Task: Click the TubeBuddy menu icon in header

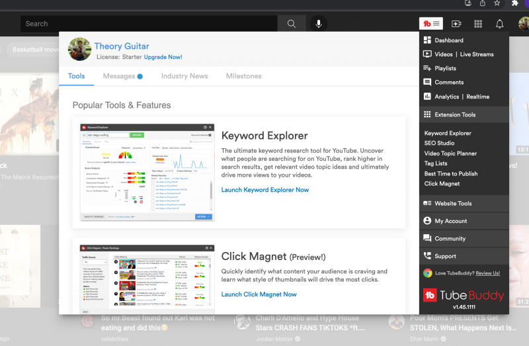Action: [x=431, y=24]
